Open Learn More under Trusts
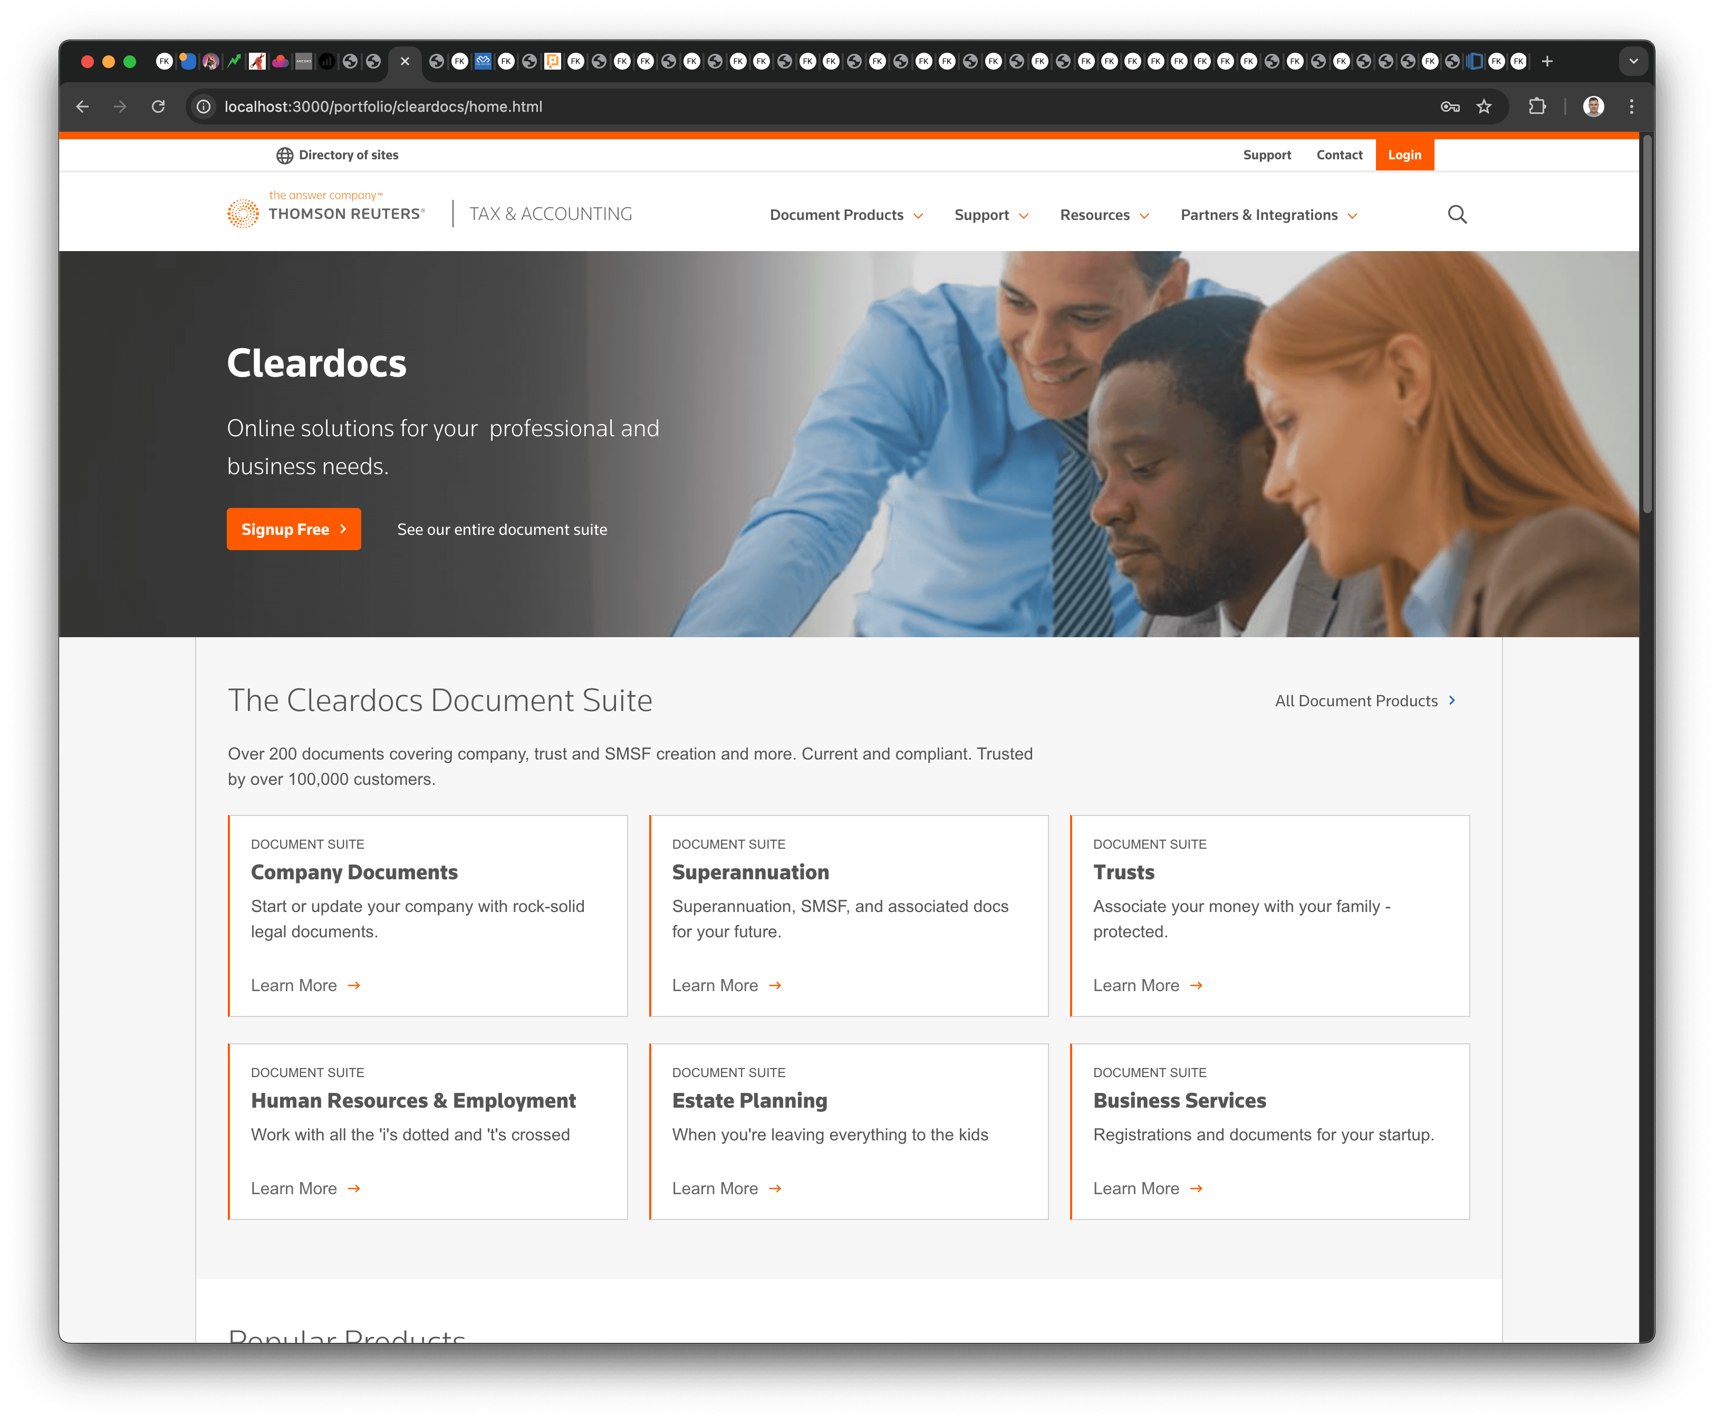Image resolution: width=1714 pixels, height=1421 pixels. [x=1149, y=985]
